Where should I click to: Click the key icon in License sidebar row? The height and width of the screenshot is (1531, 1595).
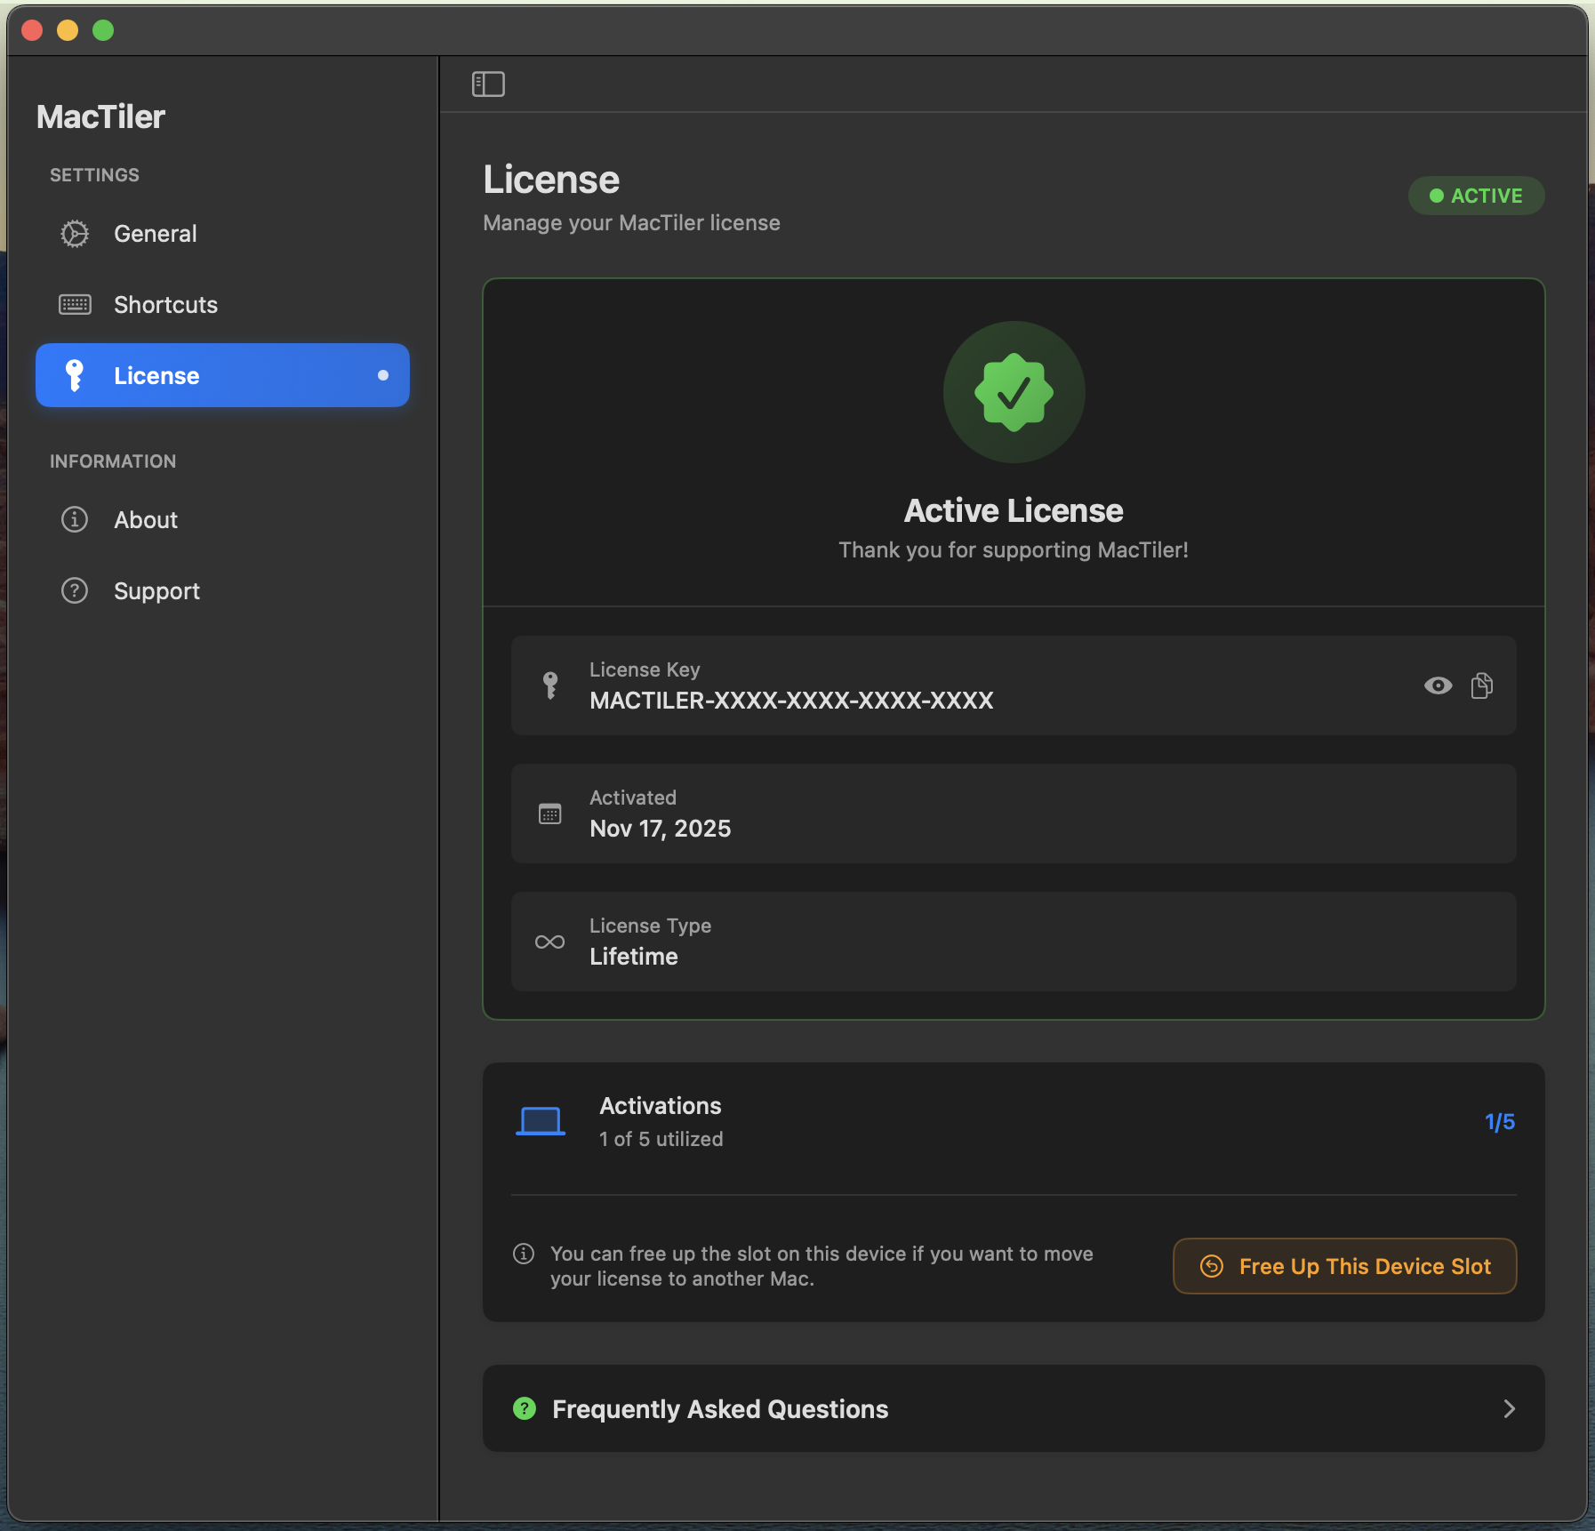tap(75, 375)
